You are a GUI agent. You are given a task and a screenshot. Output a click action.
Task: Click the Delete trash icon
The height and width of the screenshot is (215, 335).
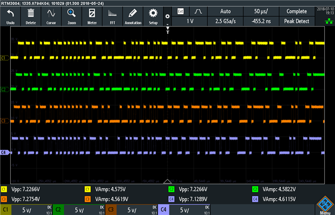pos(31,16)
